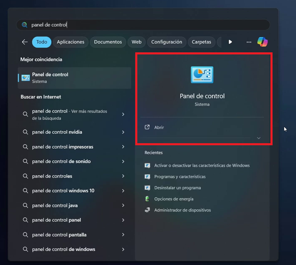
Task: Click magnifier beside panel de control nvidia
Action: click(25, 132)
